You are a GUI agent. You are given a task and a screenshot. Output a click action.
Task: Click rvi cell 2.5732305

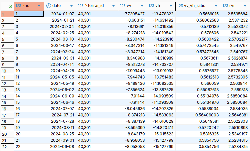click(235, 77)
